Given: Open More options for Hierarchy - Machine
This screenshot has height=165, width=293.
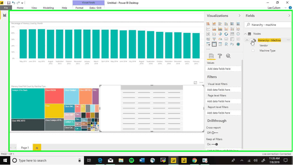Looking at the screenshot, I should coord(288,40).
